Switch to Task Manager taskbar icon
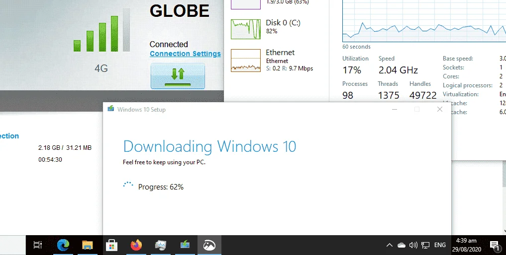This screenshot has height=255, width=506. (x=160, y=246)
